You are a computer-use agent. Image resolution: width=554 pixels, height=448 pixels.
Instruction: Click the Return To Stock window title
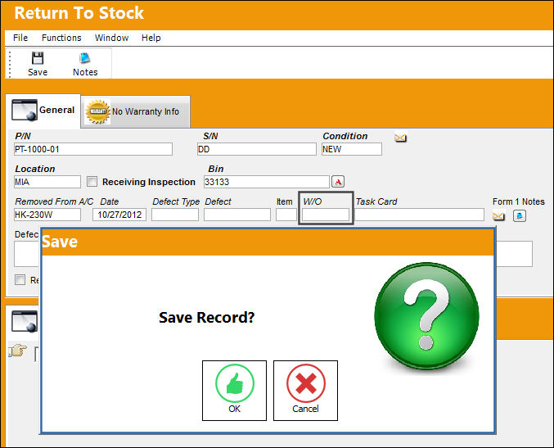[x=79, y=13]
